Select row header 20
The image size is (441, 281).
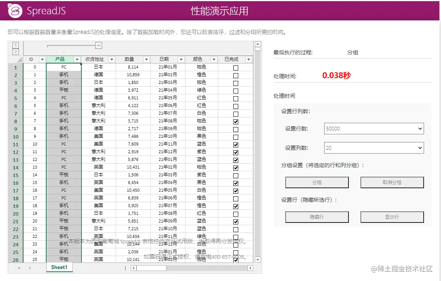point(15,214)
